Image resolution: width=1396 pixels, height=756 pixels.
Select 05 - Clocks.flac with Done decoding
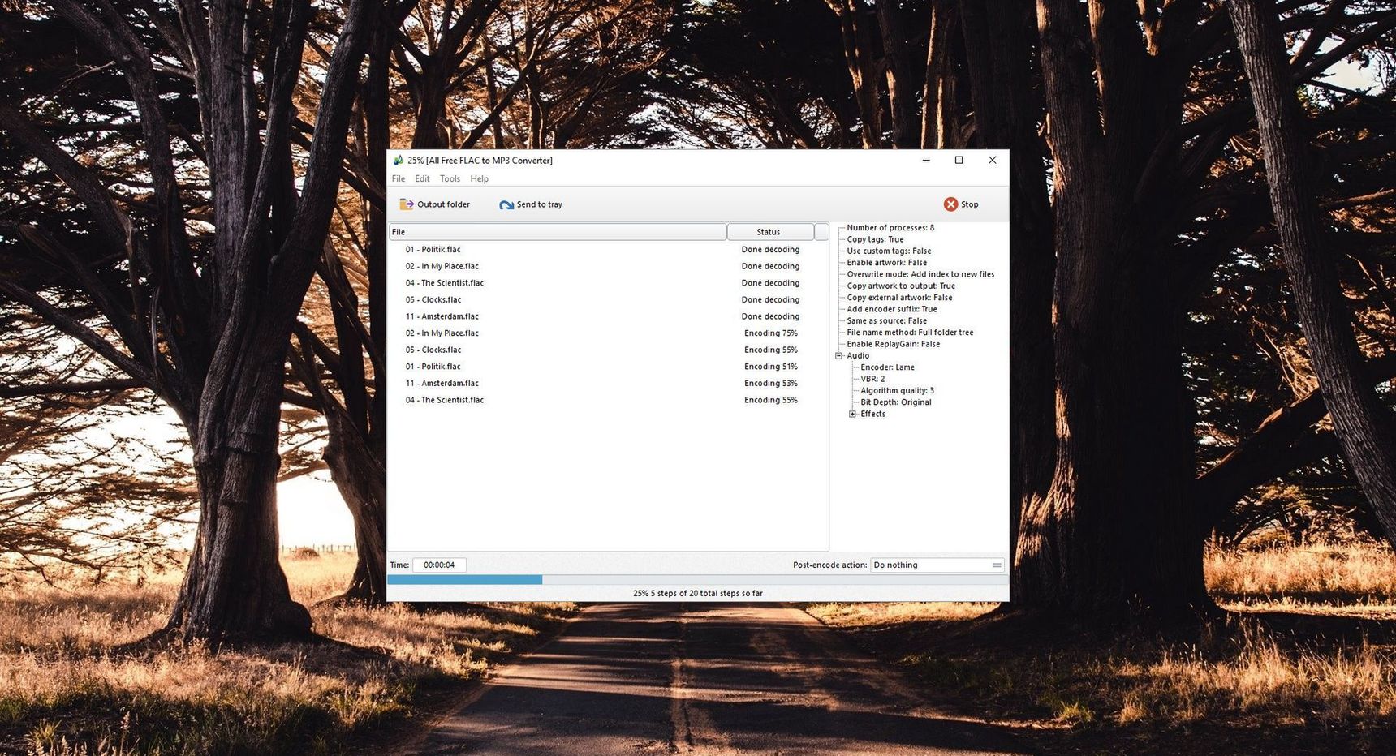tap(608, 300)
